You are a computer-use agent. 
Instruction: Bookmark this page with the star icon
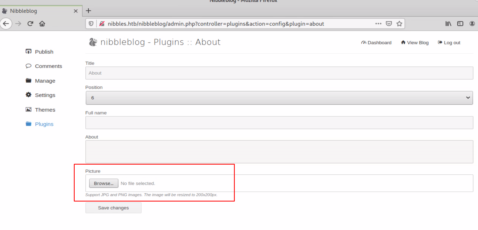click(x=399, y=24)
